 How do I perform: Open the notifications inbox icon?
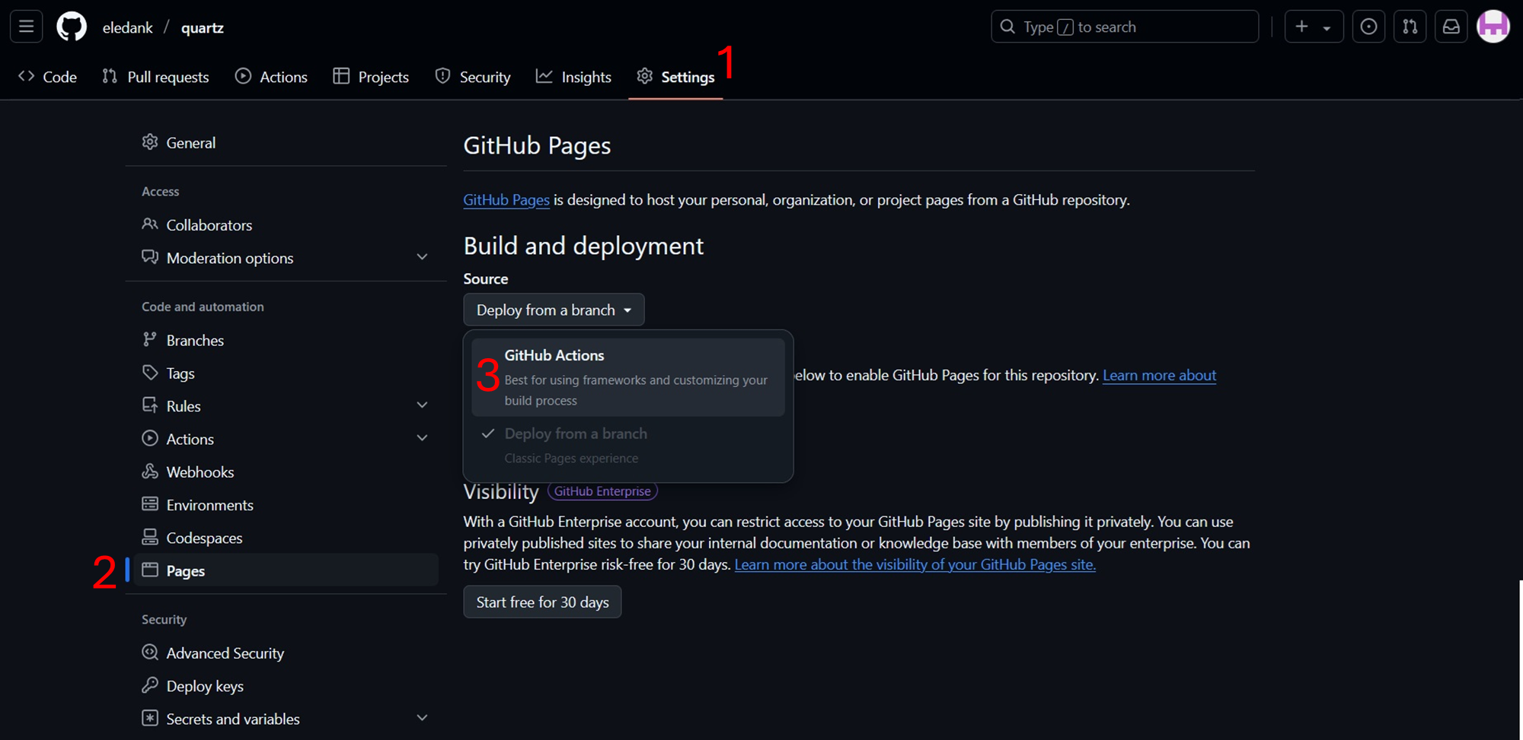click(x=1451, y=27)
